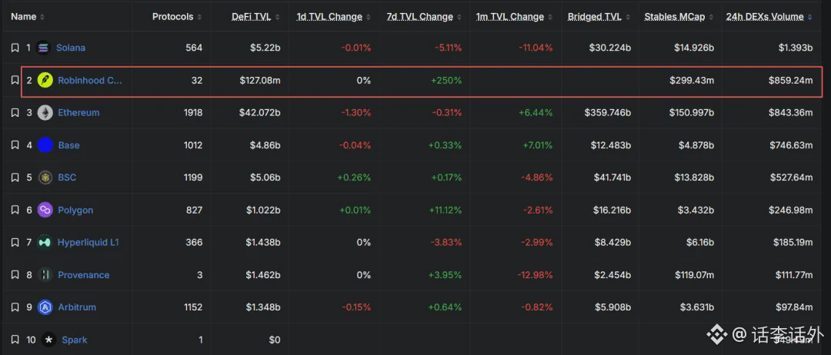Click the Solana chain logo icon
This screenshot has width=831, height=355.
tap(43, 48)
